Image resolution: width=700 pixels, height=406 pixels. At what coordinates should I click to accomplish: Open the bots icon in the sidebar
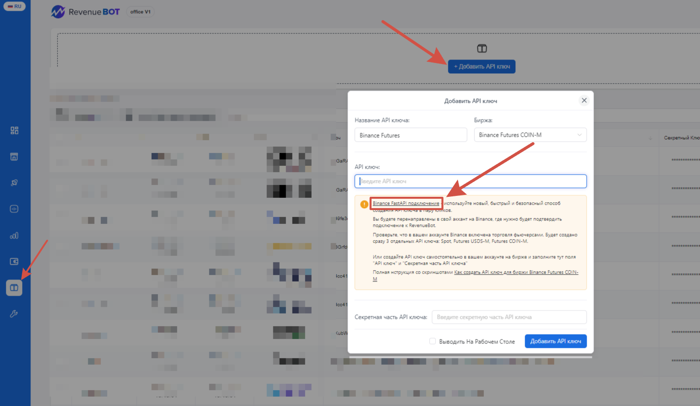14,209
